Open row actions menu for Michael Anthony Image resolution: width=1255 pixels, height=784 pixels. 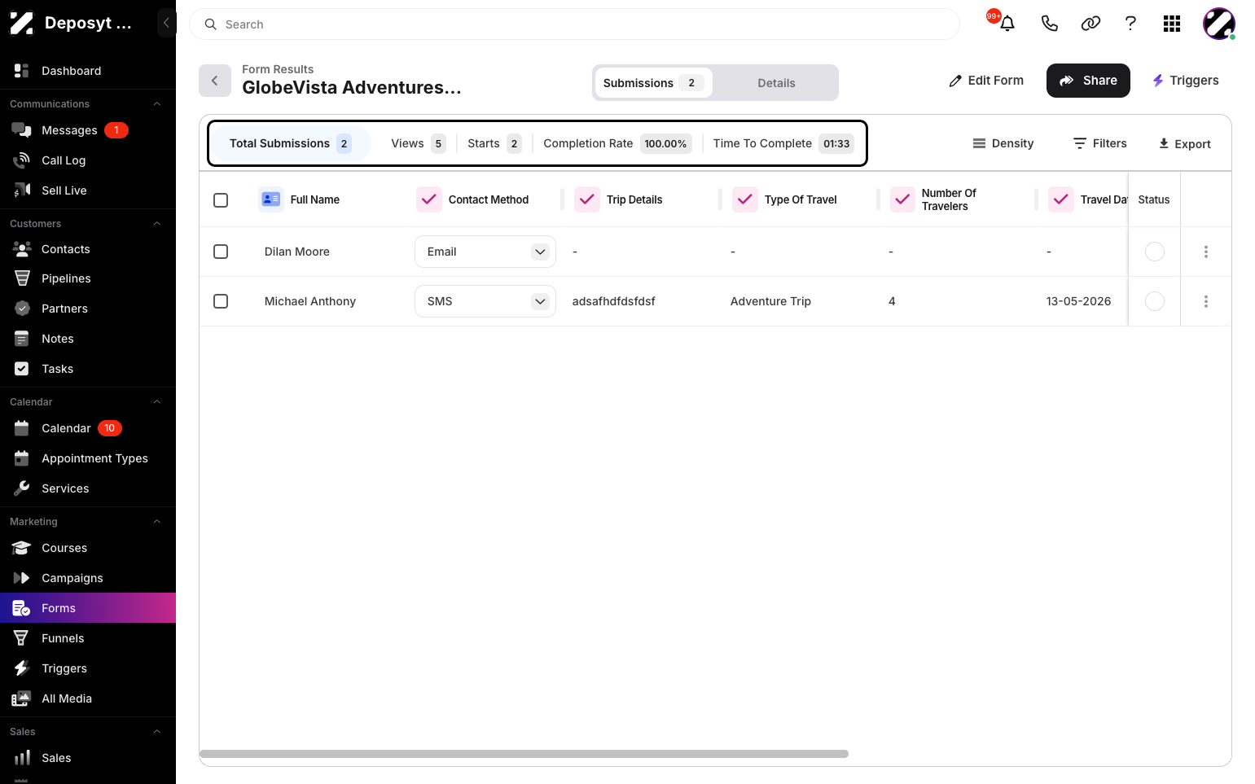coord(1206,301)
